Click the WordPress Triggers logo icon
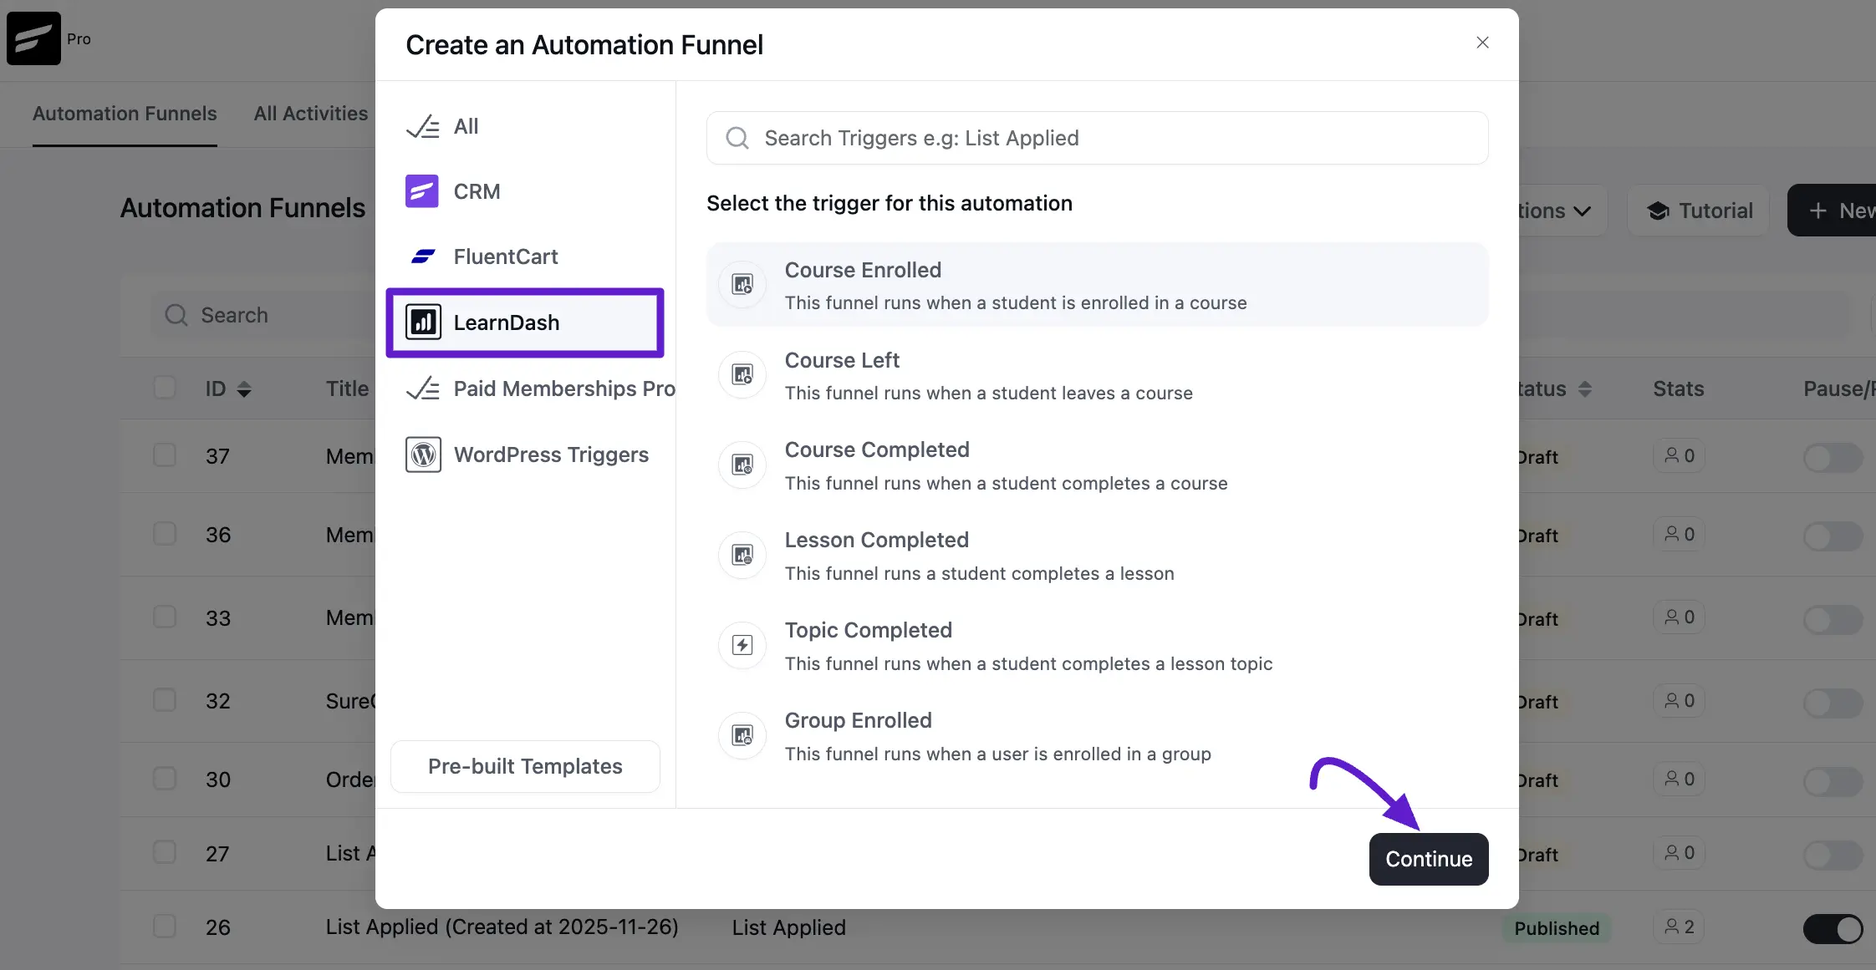The image size is (1876, 970). point(423,455)
